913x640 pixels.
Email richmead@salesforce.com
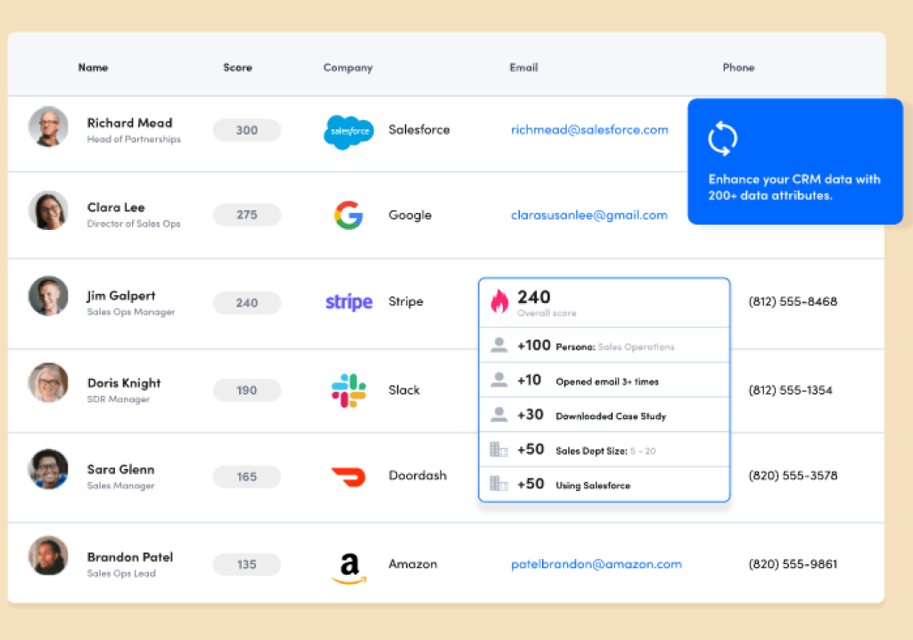tap(590, 130)
